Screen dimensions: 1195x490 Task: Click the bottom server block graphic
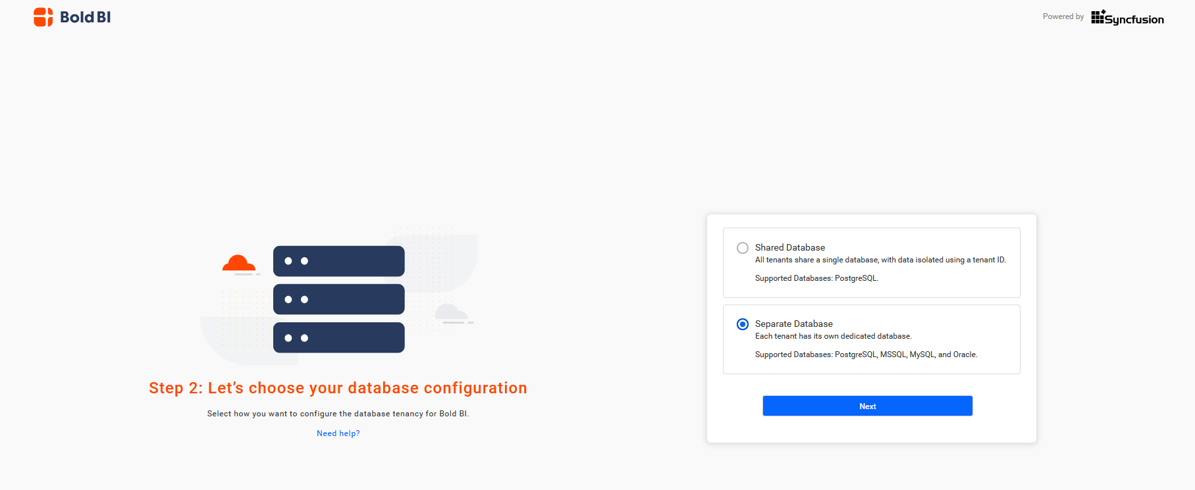click(x=338, y=337)
